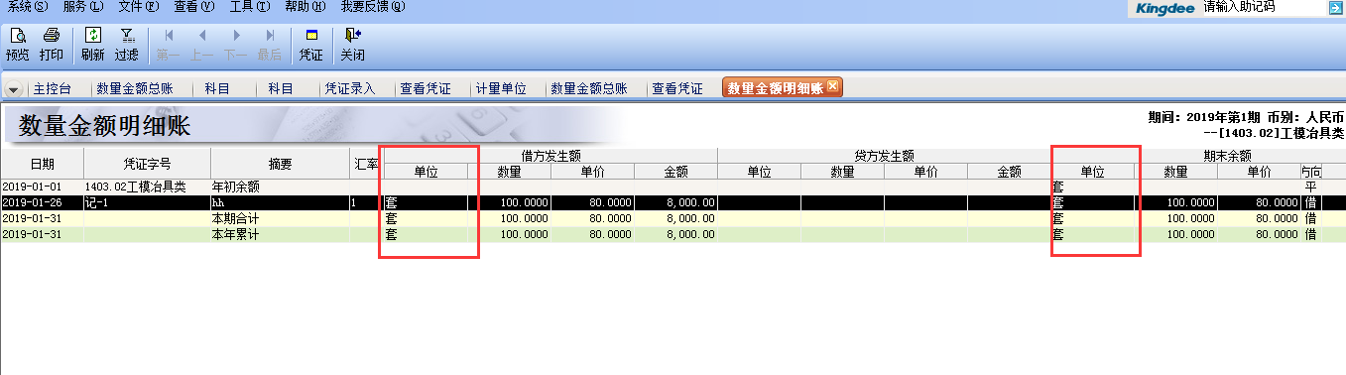
Task: Click the arrow button beside the mnemonic field
Action: tap(1336, 7)
